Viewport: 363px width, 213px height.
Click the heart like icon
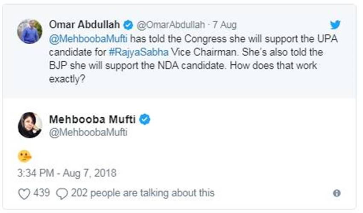[24, 194]
